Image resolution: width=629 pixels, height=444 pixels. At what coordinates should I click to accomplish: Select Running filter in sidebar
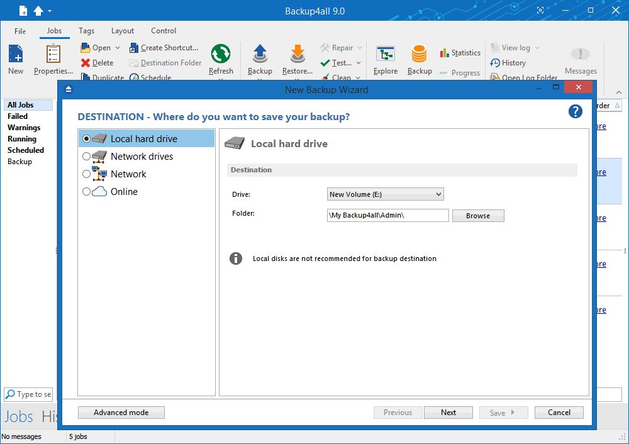click(x=22, y=139)
